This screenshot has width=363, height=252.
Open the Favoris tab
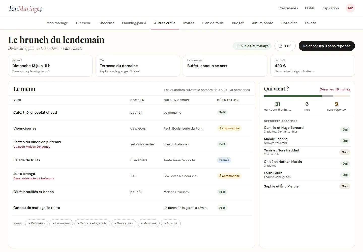coord(311,23)
